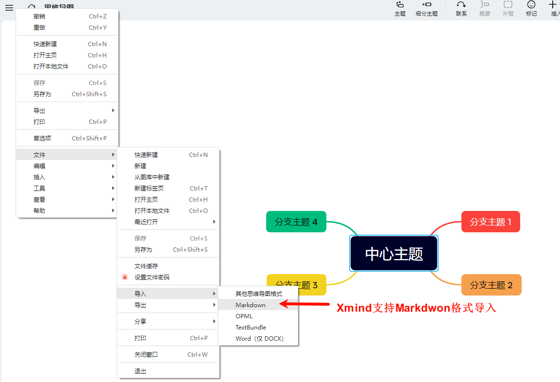Expand the 导出 submenu in main menu
This screenshot has width=560, height=382.
67,110
